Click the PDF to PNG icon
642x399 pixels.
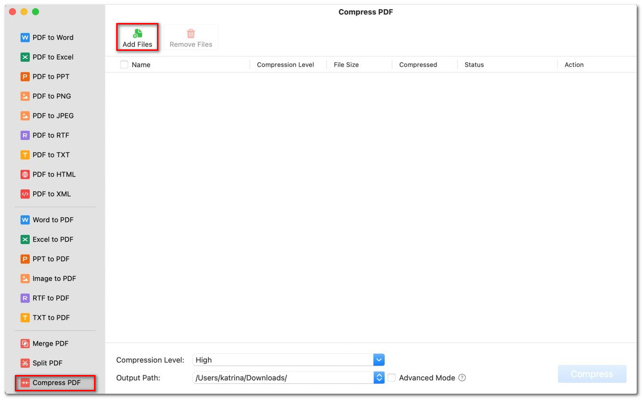tap(25, 96)
